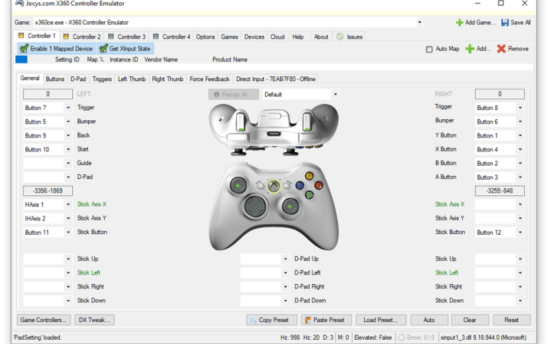
Task: Click the blue device color indicator square
Action: tap(21, 60)
